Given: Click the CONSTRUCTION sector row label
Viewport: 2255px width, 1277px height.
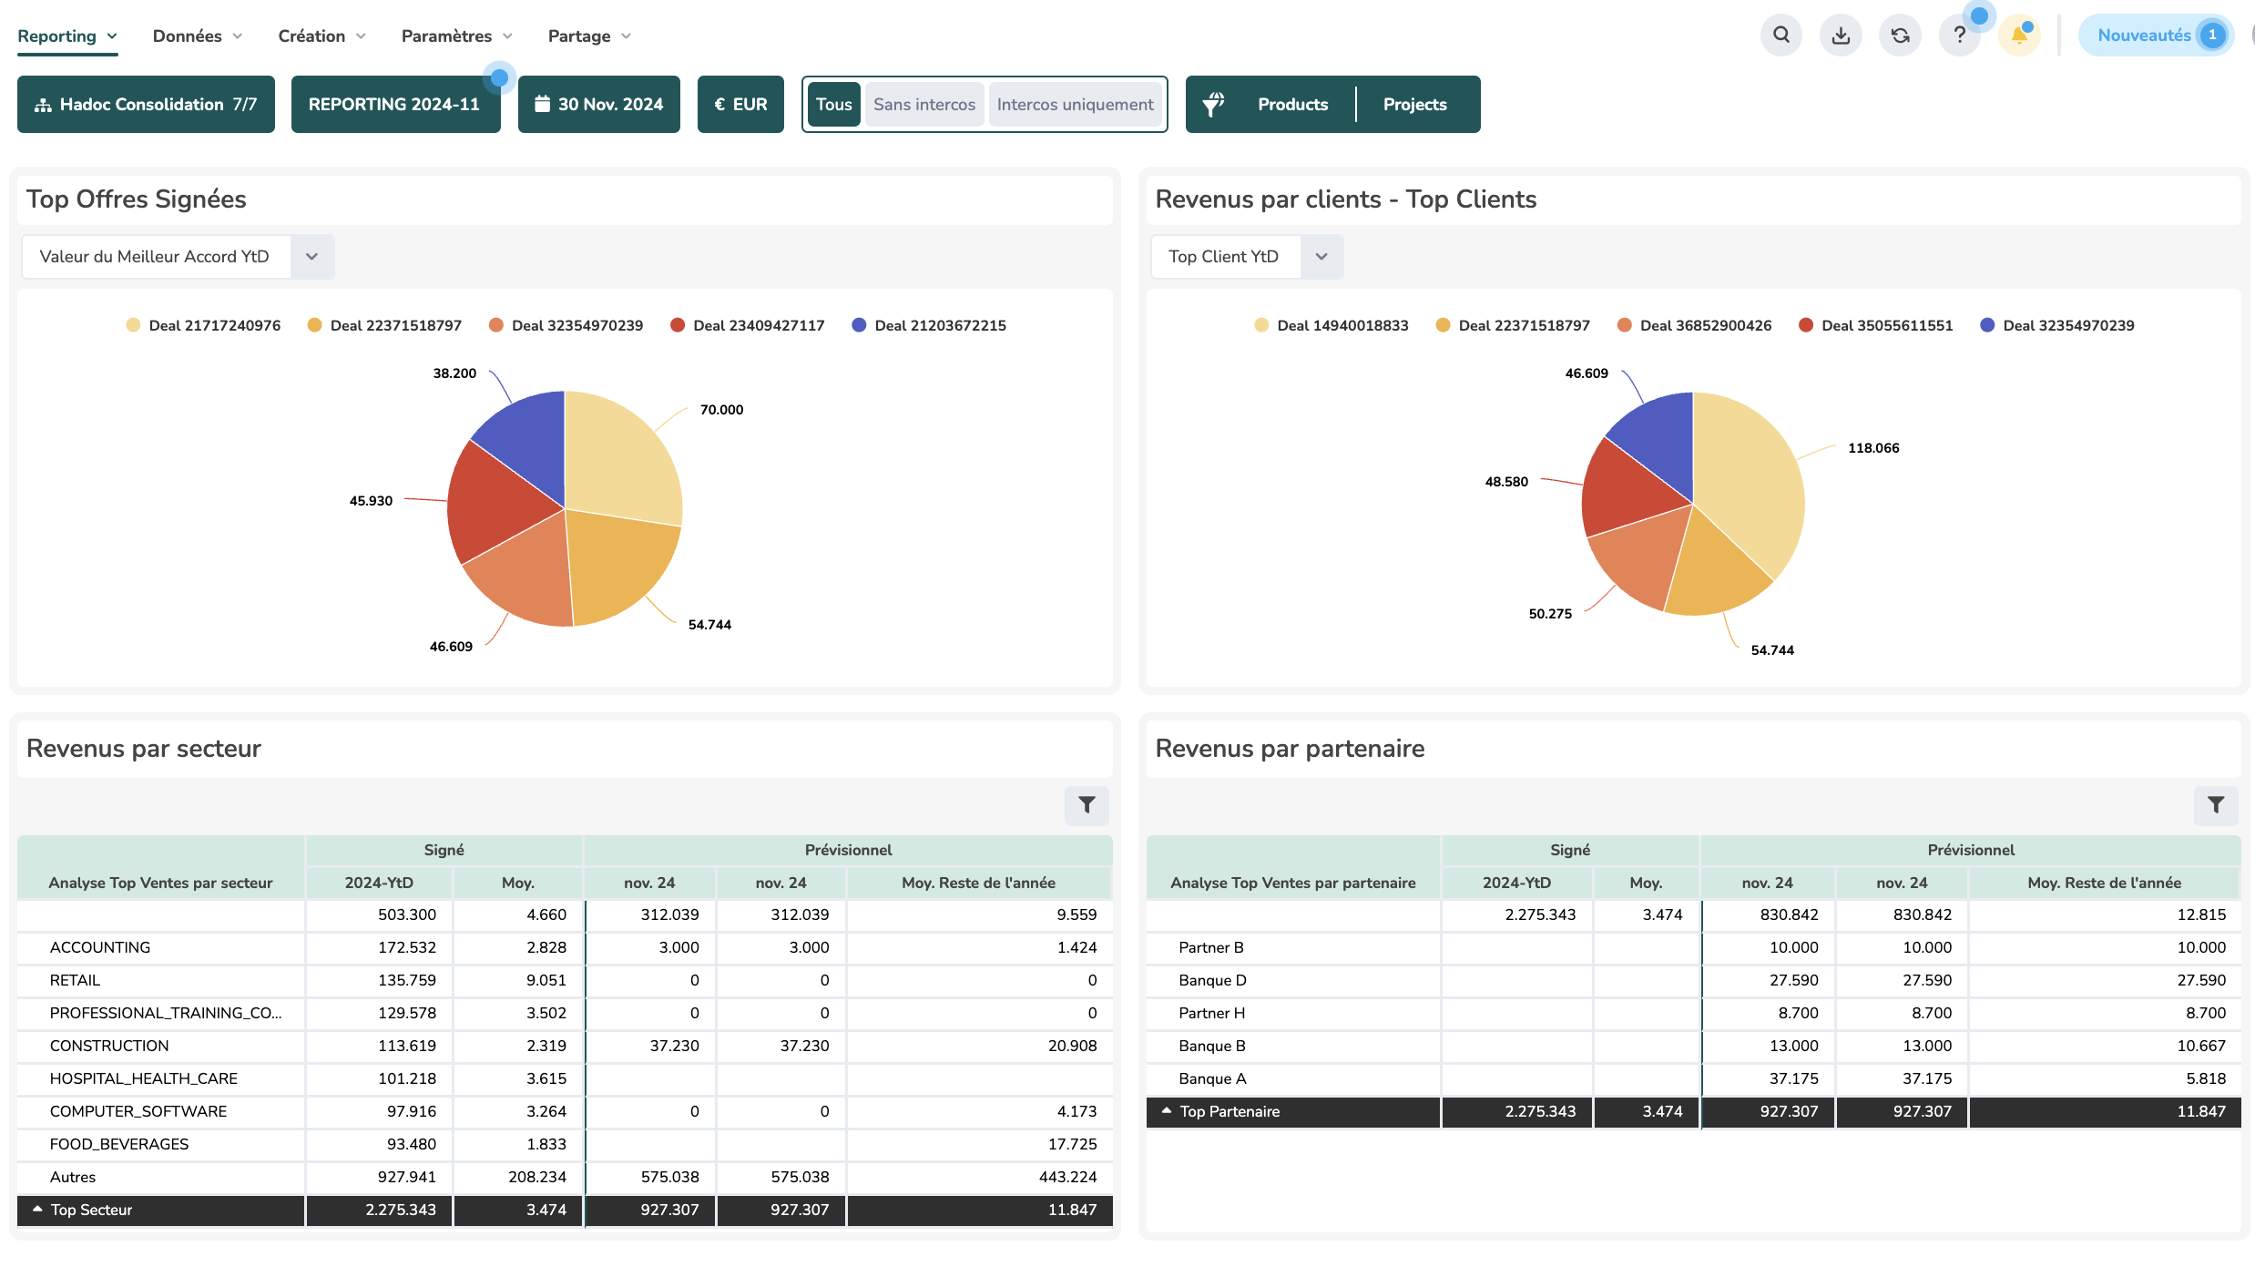Looking at the screenshot, I should tap(109, 1046).
